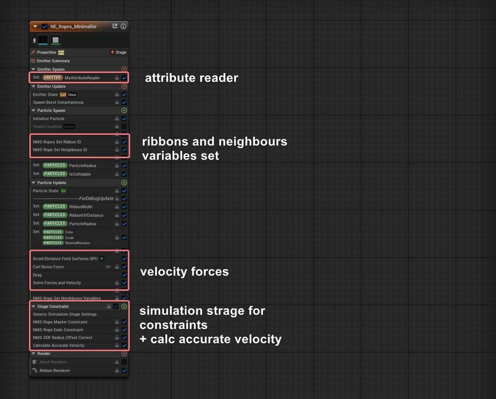Viewport: 496px width, 399px height.
Task: Click plus icon on Stage Constraint
Action: 124,306
